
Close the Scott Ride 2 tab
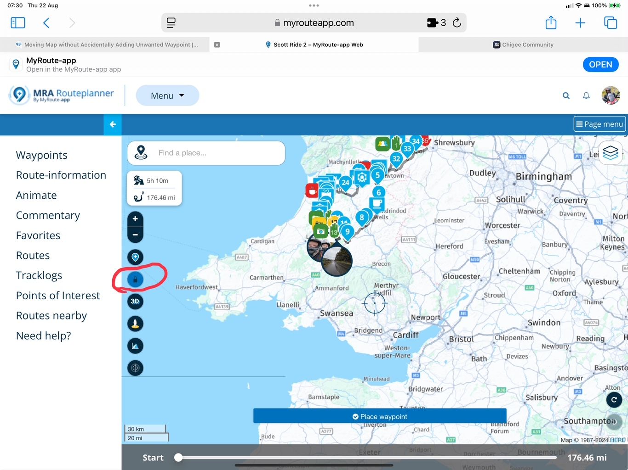click(217, 45)
